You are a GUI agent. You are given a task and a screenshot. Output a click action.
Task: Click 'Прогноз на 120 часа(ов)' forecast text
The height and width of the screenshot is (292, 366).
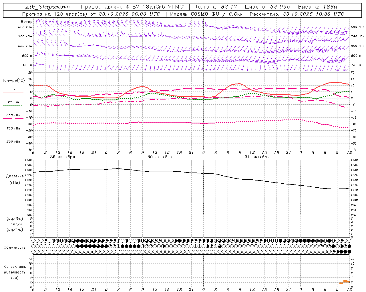(55, 14)
